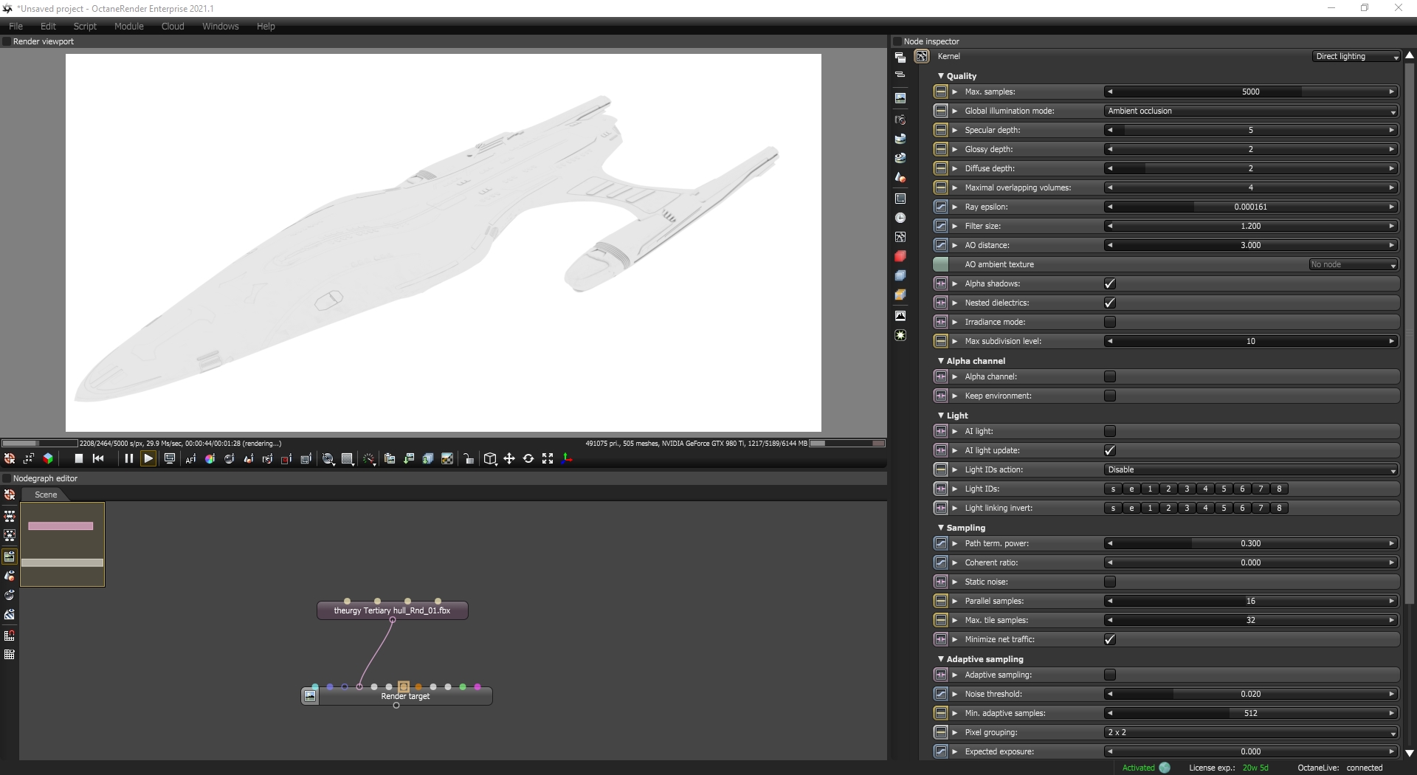Open the Global illumination mode dropdown

(1251, 111)
